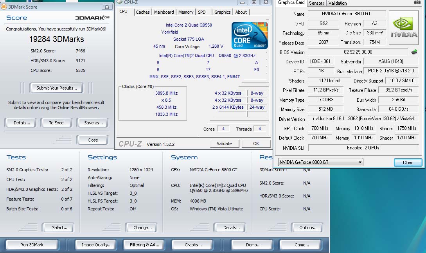This screenshot has height=253, width=426.
Task: Open the Memory tab in CPU-Z
Action: click(x=186, y=12)
